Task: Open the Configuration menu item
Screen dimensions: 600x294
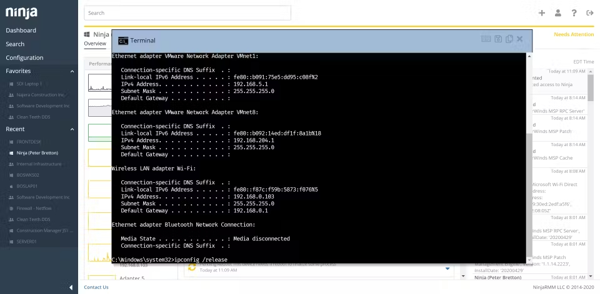Action: point(24,57)
